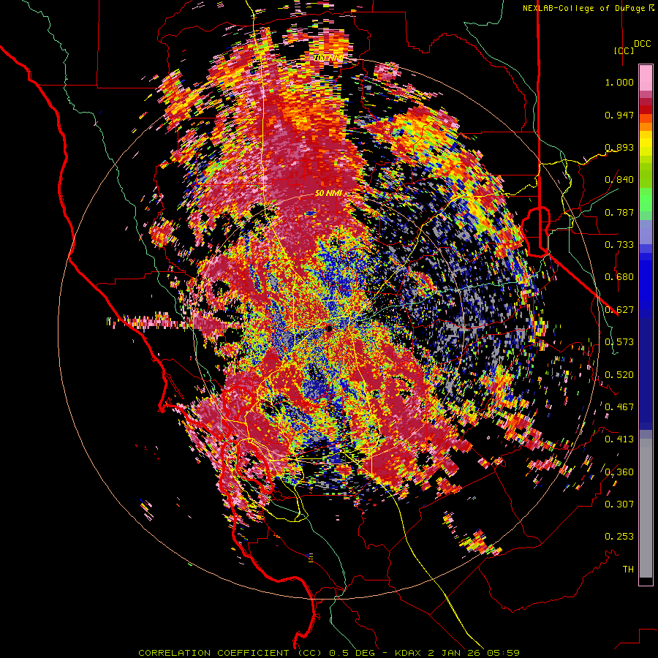Click the 0.893 scale value
This screenshot has width=658, height=658.
(x=619, y=147)
